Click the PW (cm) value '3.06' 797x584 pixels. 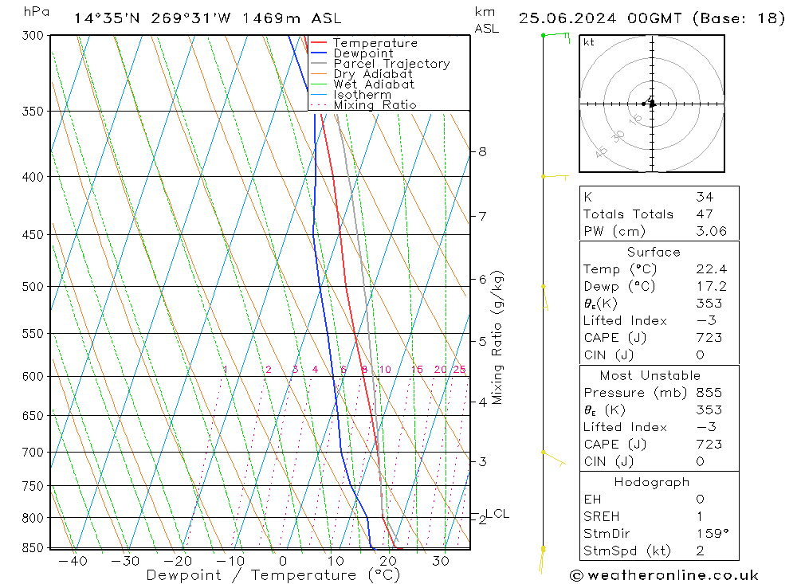712,231
